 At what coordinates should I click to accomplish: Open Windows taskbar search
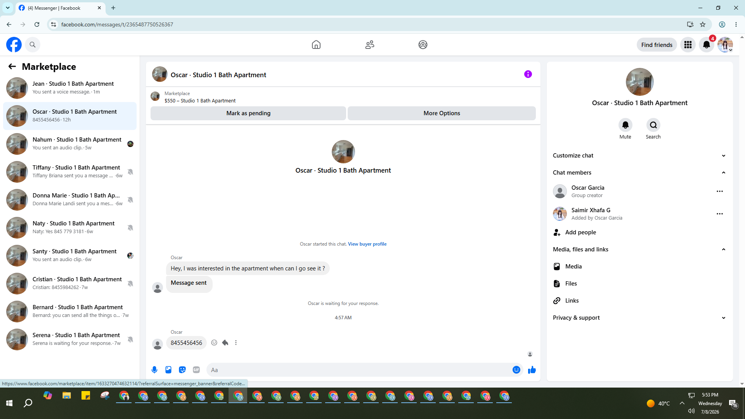point(28,403)
